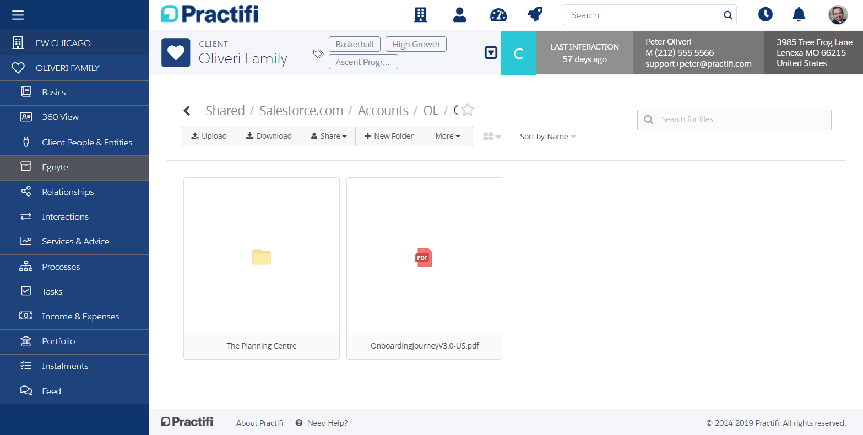The width and height of the screenshot is (863, 435).
Task: Open the OnboardingJourneyV3.0-US.pdf file
Action: 425,268
